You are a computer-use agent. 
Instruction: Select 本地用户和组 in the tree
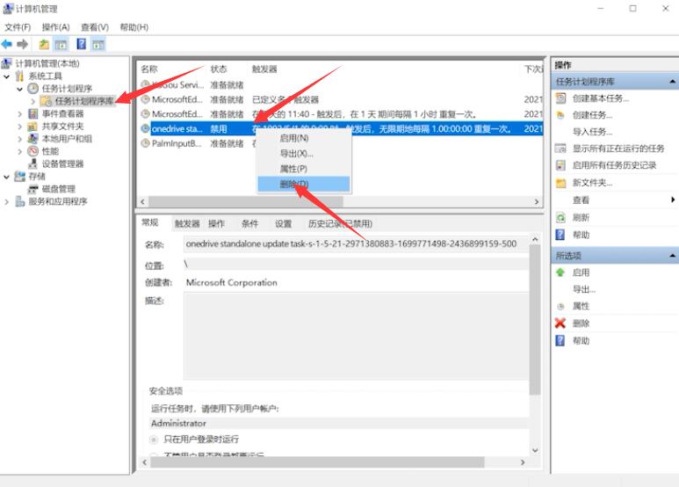(x=67, y=139)
